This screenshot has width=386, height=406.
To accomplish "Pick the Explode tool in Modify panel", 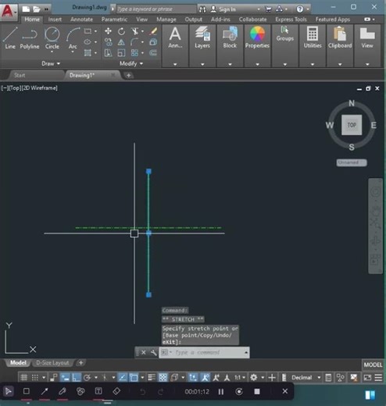I will pyautogui.click(x=153, y=42).
